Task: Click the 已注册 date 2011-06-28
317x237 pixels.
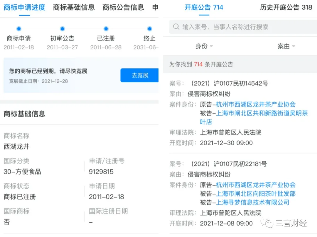Action: [x=106, y=47]
